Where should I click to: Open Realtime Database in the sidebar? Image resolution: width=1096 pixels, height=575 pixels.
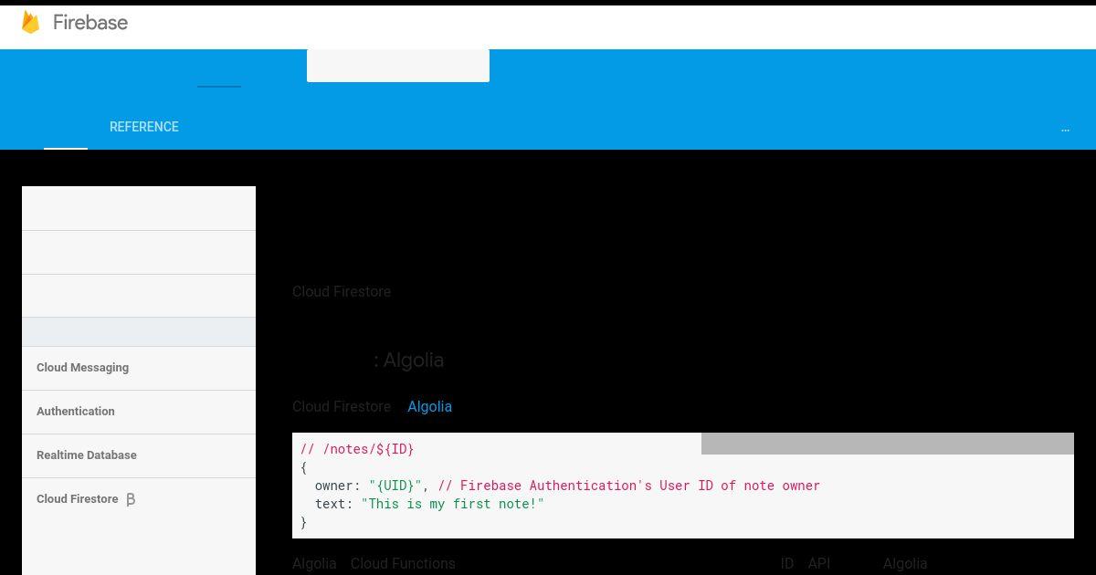tap(87, 455)
